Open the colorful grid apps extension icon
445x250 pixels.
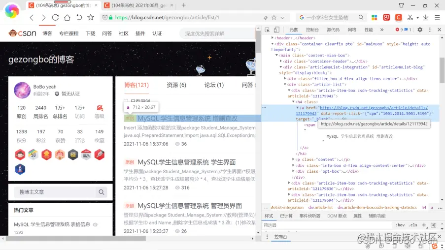point(375,18)
